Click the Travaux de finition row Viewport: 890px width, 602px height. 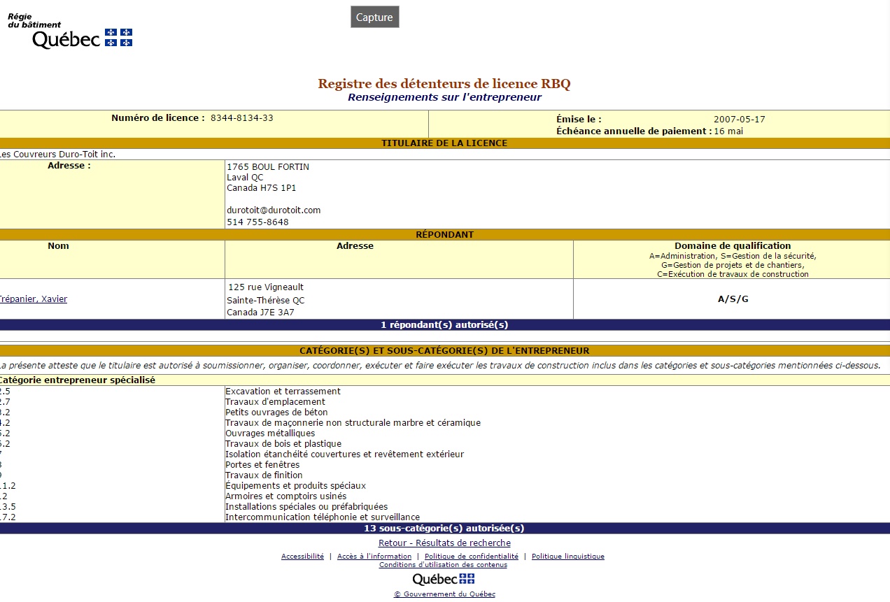click(x=445, y=475)
